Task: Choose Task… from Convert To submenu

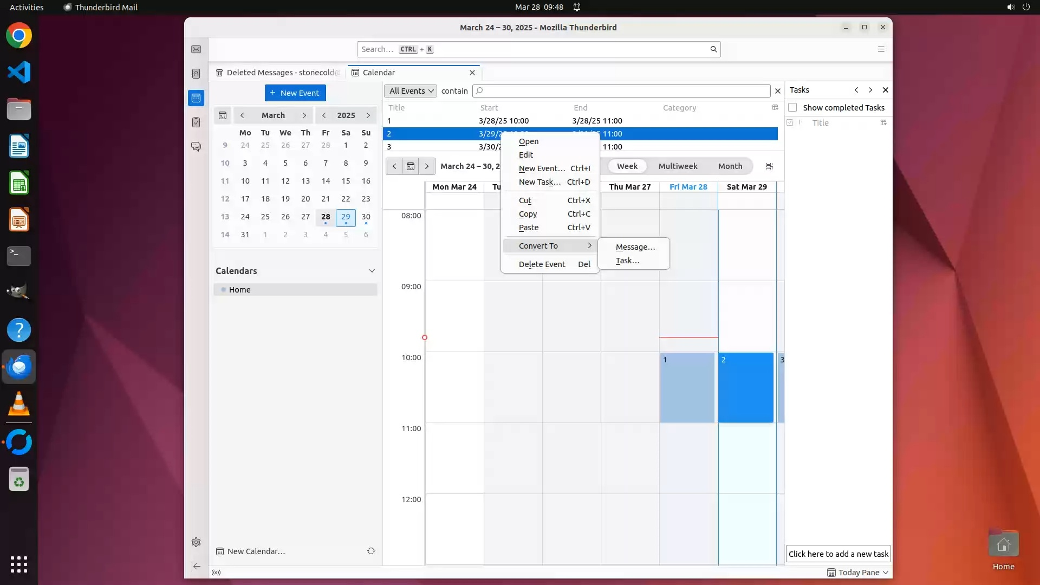Action: coord(627,261)
